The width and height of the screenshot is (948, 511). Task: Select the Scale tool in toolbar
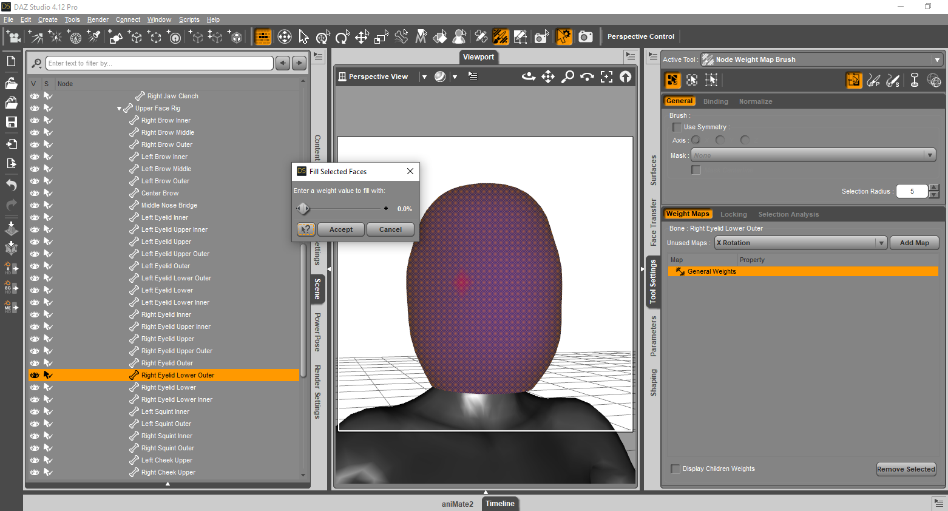point(381,37)
